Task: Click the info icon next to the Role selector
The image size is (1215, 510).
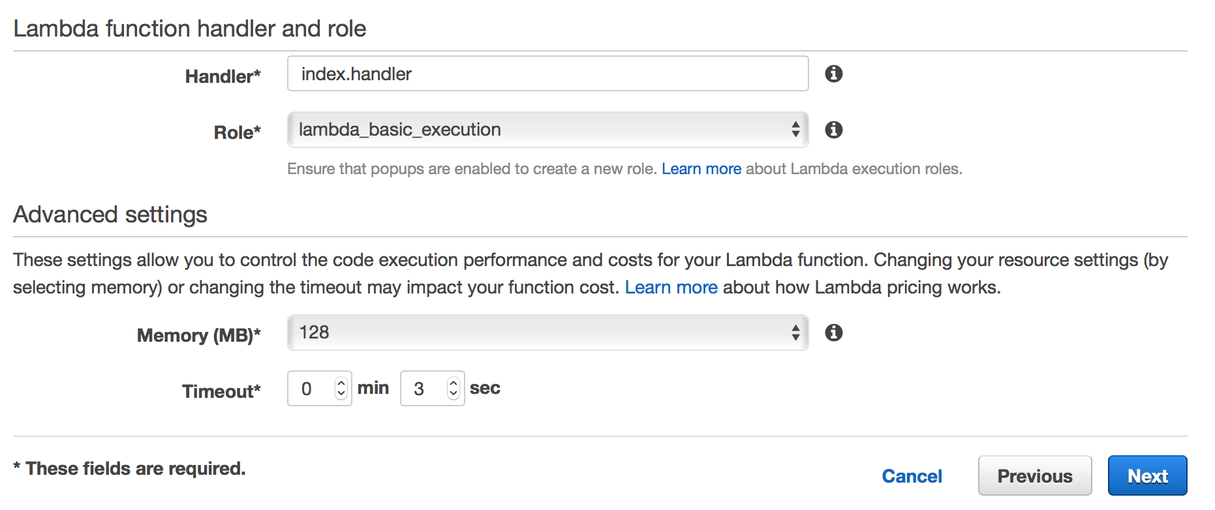Action: 833,130
